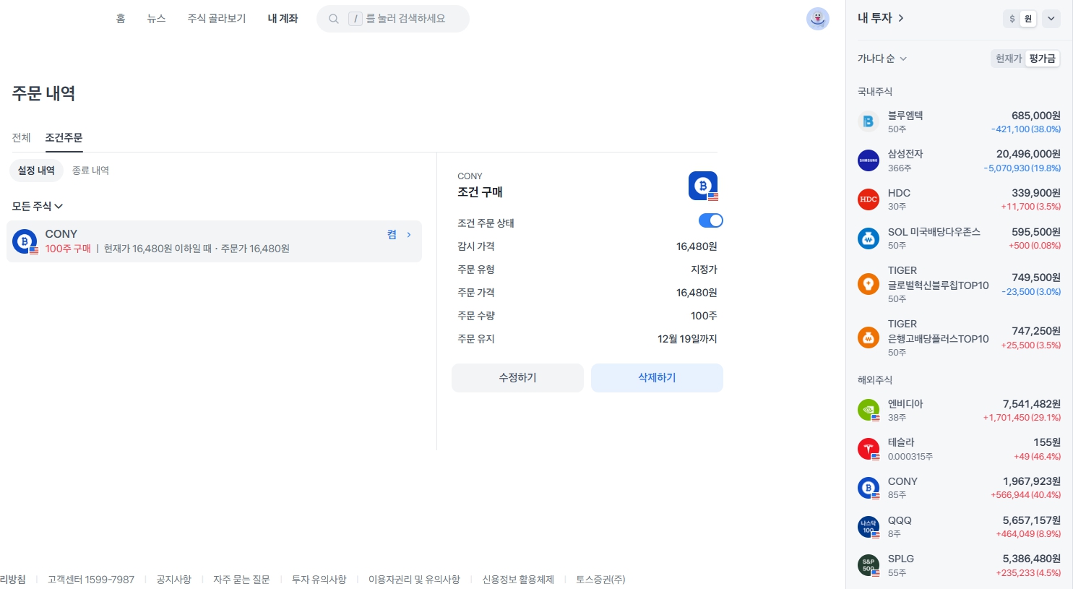Focus the stock search field
1073x589 pixels.
[393, 19]
